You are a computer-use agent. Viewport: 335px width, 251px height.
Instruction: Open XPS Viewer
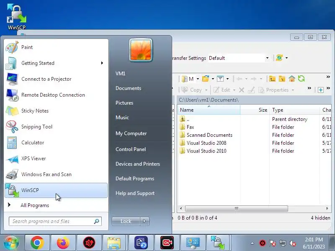[x=56, y=159]
